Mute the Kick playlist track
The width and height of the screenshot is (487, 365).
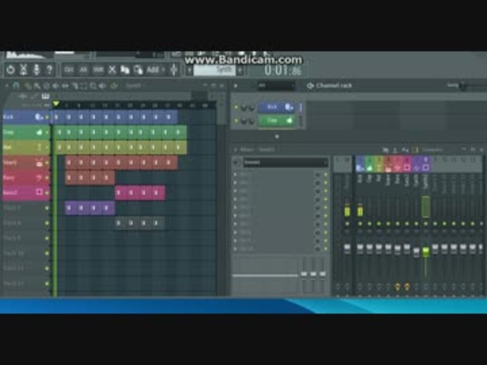[x=47, y=117]
